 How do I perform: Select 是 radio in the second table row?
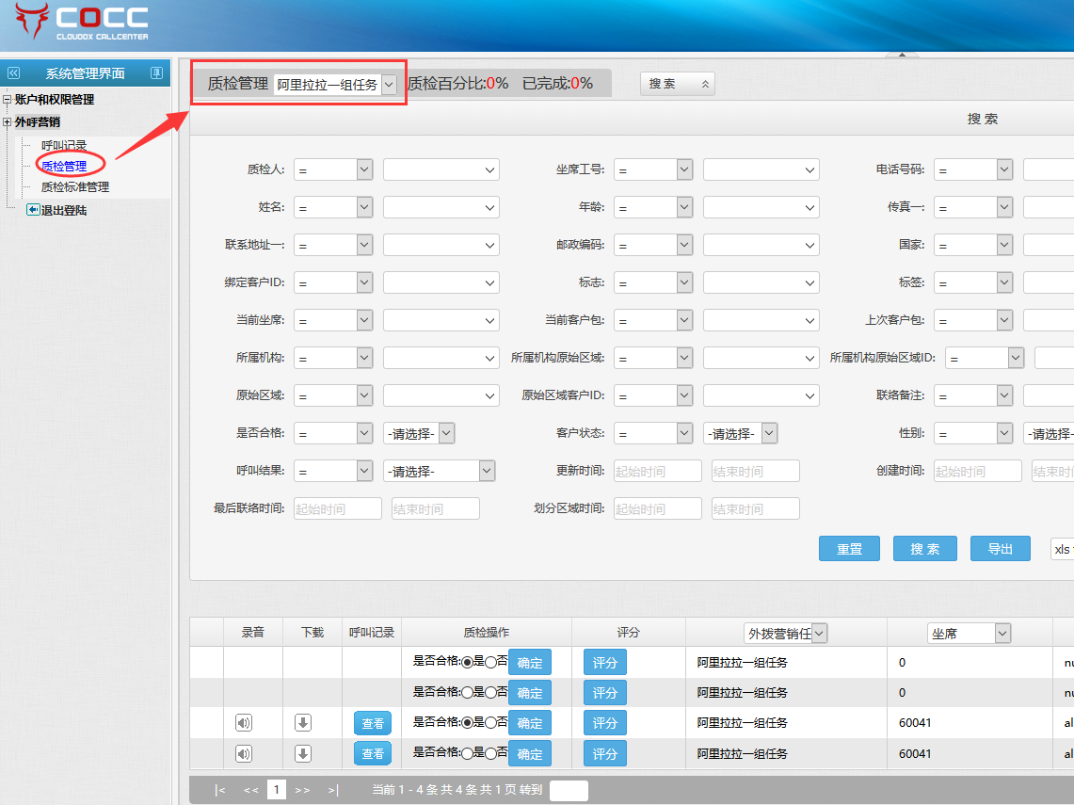(x=467, y=693)
